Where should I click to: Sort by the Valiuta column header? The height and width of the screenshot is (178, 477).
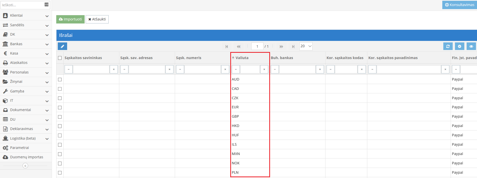242,58
